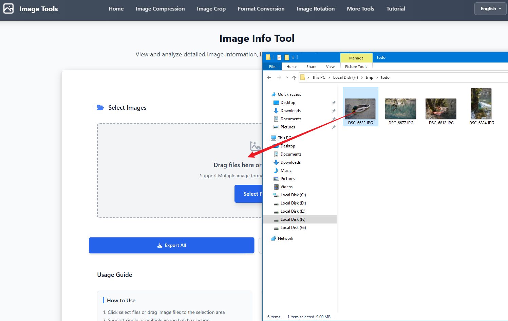The image size is (508, 321).
Task: Click the Export All button
Action: click(x=171, y=245)
